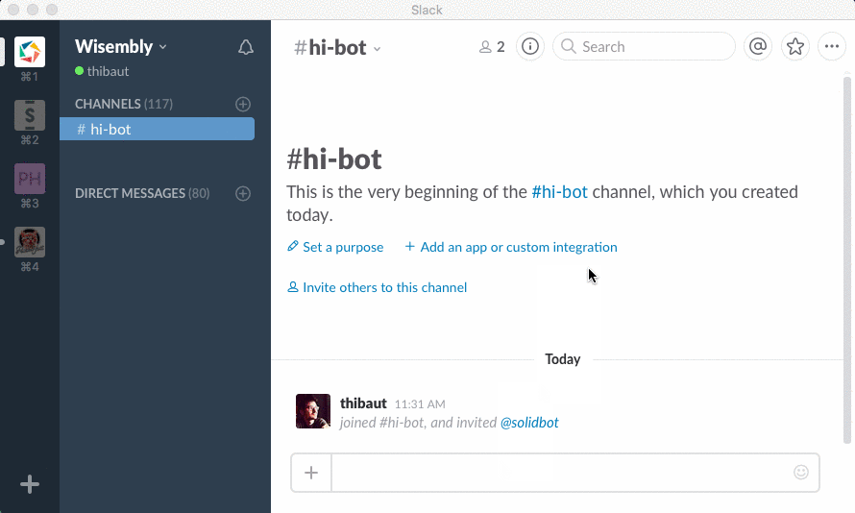This screenshot has height=513, width=855.
Task: Open the DIRECT MESSAGES (80) header
Action: click(x=142, y=193)
